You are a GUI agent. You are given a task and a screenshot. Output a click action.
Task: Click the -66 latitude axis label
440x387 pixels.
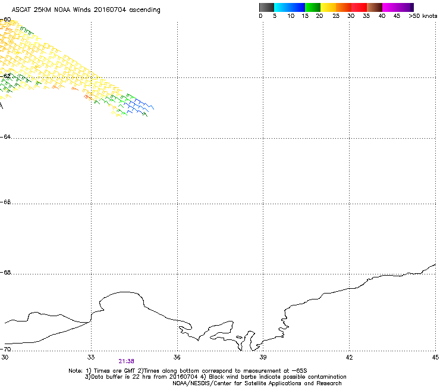pos(5,202)
